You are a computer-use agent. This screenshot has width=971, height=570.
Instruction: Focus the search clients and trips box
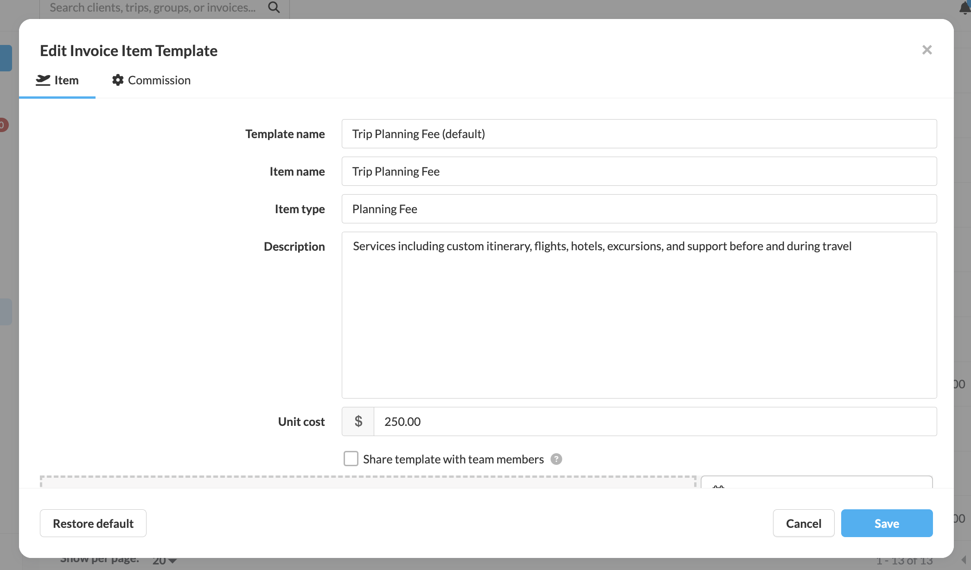[153, 7]
